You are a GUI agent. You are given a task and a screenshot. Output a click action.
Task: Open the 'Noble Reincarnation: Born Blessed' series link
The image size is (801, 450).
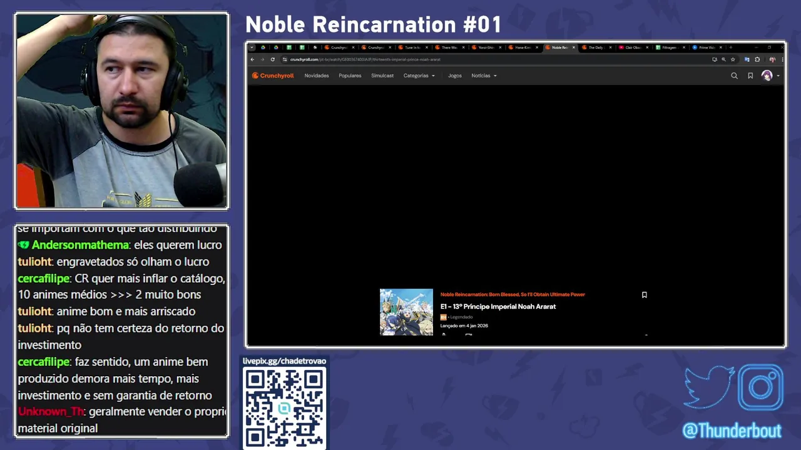point(513,294)
